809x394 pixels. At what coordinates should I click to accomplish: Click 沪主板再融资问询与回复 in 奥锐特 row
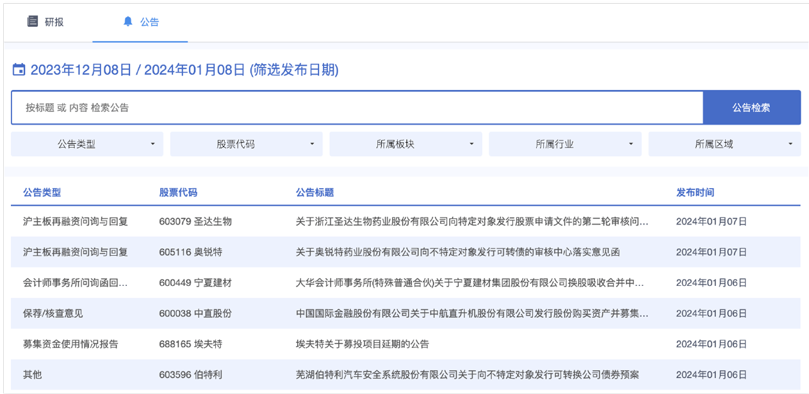pyautogui.click(x=76, y=252)
